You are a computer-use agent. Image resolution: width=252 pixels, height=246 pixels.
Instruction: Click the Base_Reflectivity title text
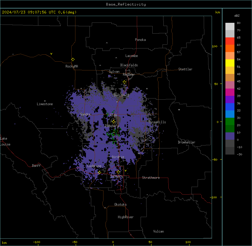tap(126, 4)
